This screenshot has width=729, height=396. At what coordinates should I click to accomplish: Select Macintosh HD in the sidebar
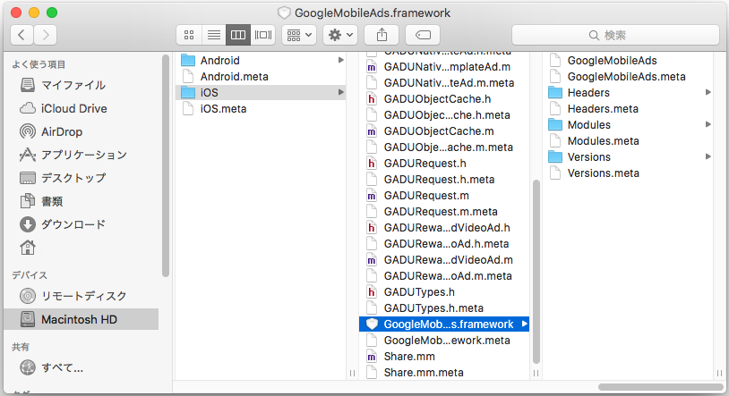(x=81, y=319)
